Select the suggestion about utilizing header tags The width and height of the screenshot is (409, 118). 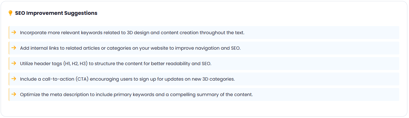pos(204,64)
